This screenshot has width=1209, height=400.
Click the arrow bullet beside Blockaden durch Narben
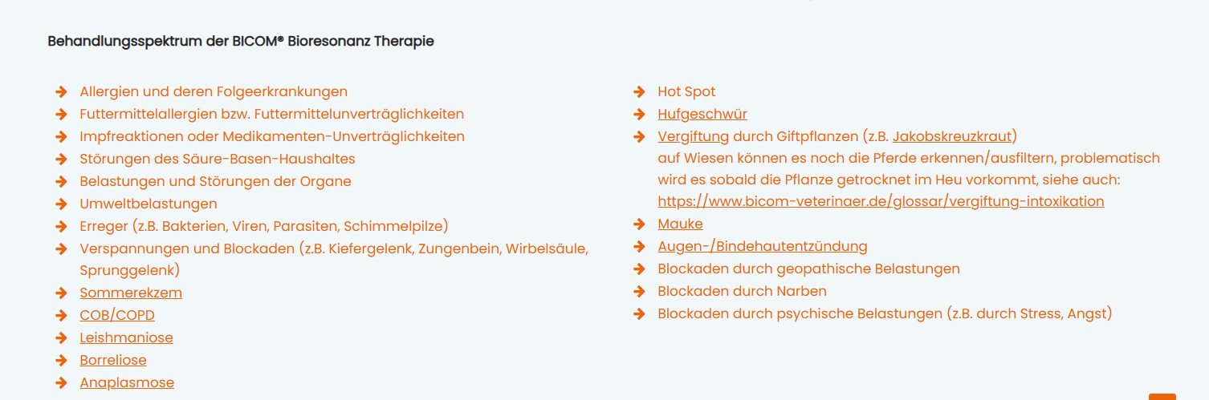[x=639, y=292]
